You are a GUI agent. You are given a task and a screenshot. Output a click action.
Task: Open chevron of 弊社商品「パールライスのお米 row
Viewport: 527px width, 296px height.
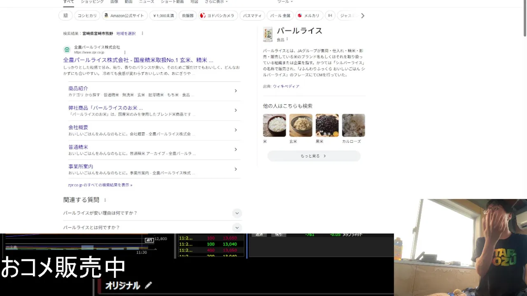coord(236,110)
